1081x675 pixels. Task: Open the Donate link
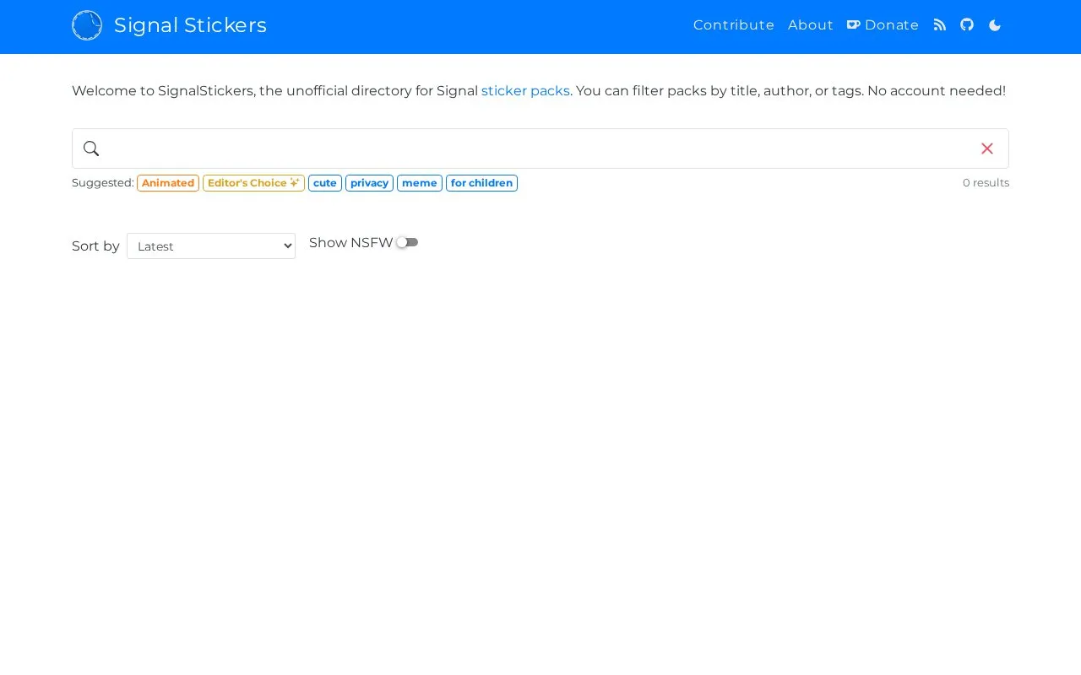pos(883,25)
